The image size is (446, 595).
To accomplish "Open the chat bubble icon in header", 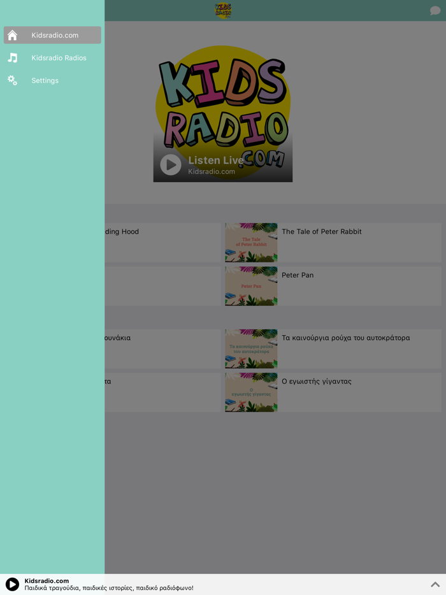I will 435,11.
